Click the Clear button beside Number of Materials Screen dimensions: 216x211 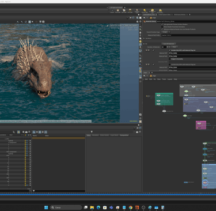click(174, 47)
